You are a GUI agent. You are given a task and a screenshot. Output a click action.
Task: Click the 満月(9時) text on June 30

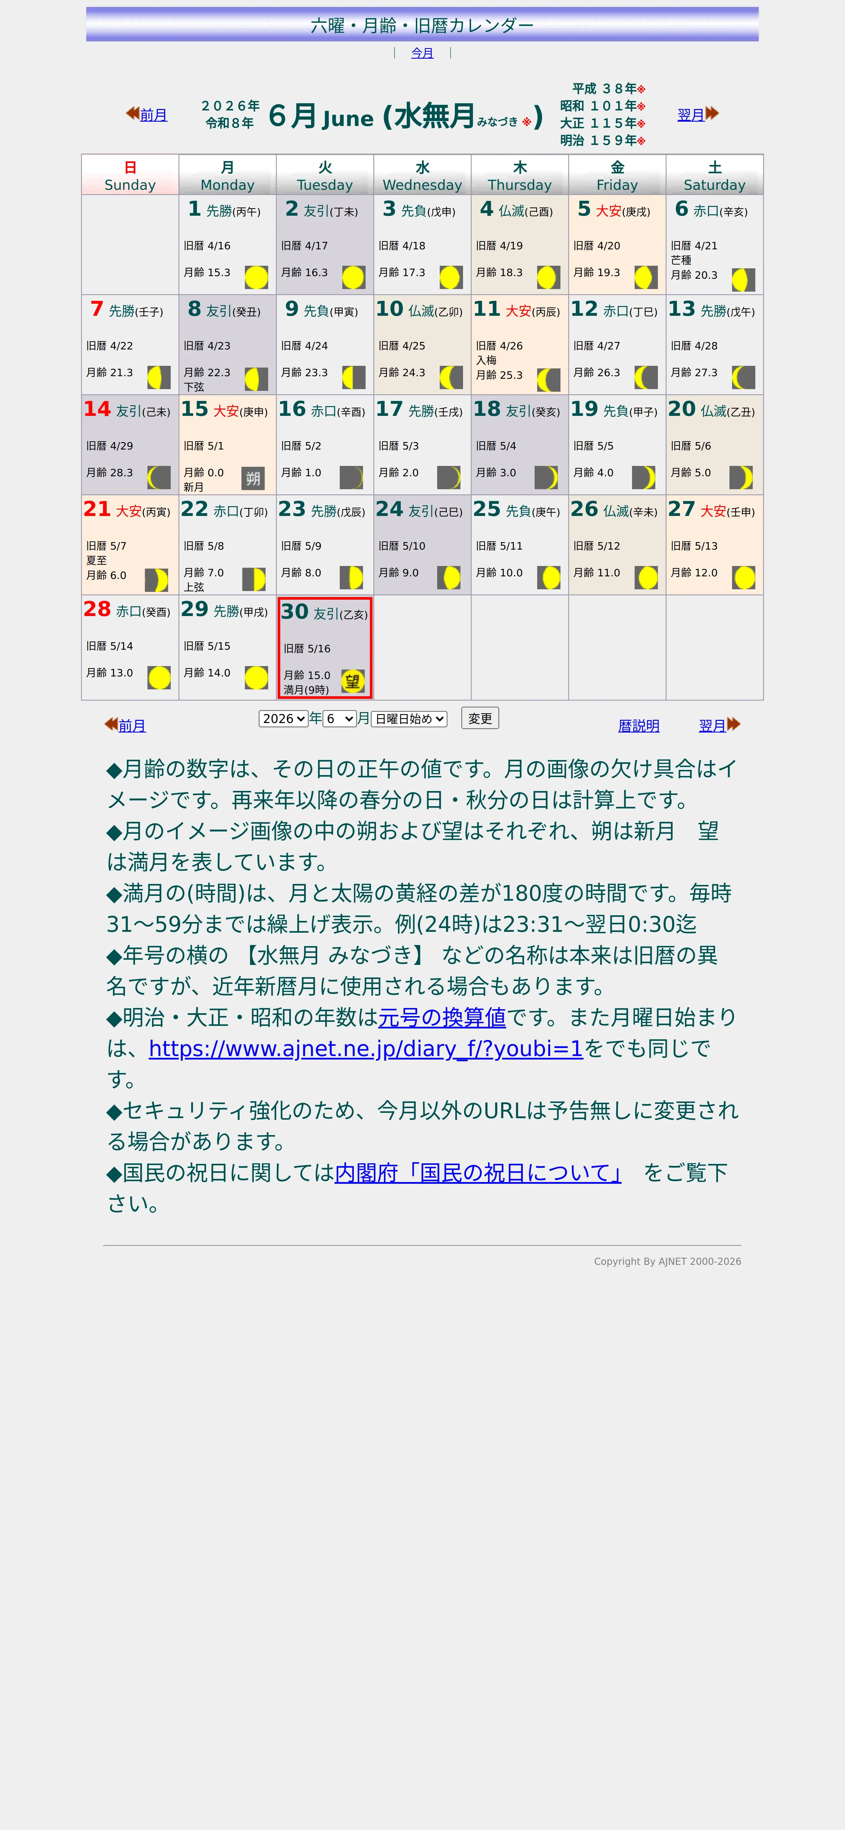pyautogui.click(x=306, y=690)
